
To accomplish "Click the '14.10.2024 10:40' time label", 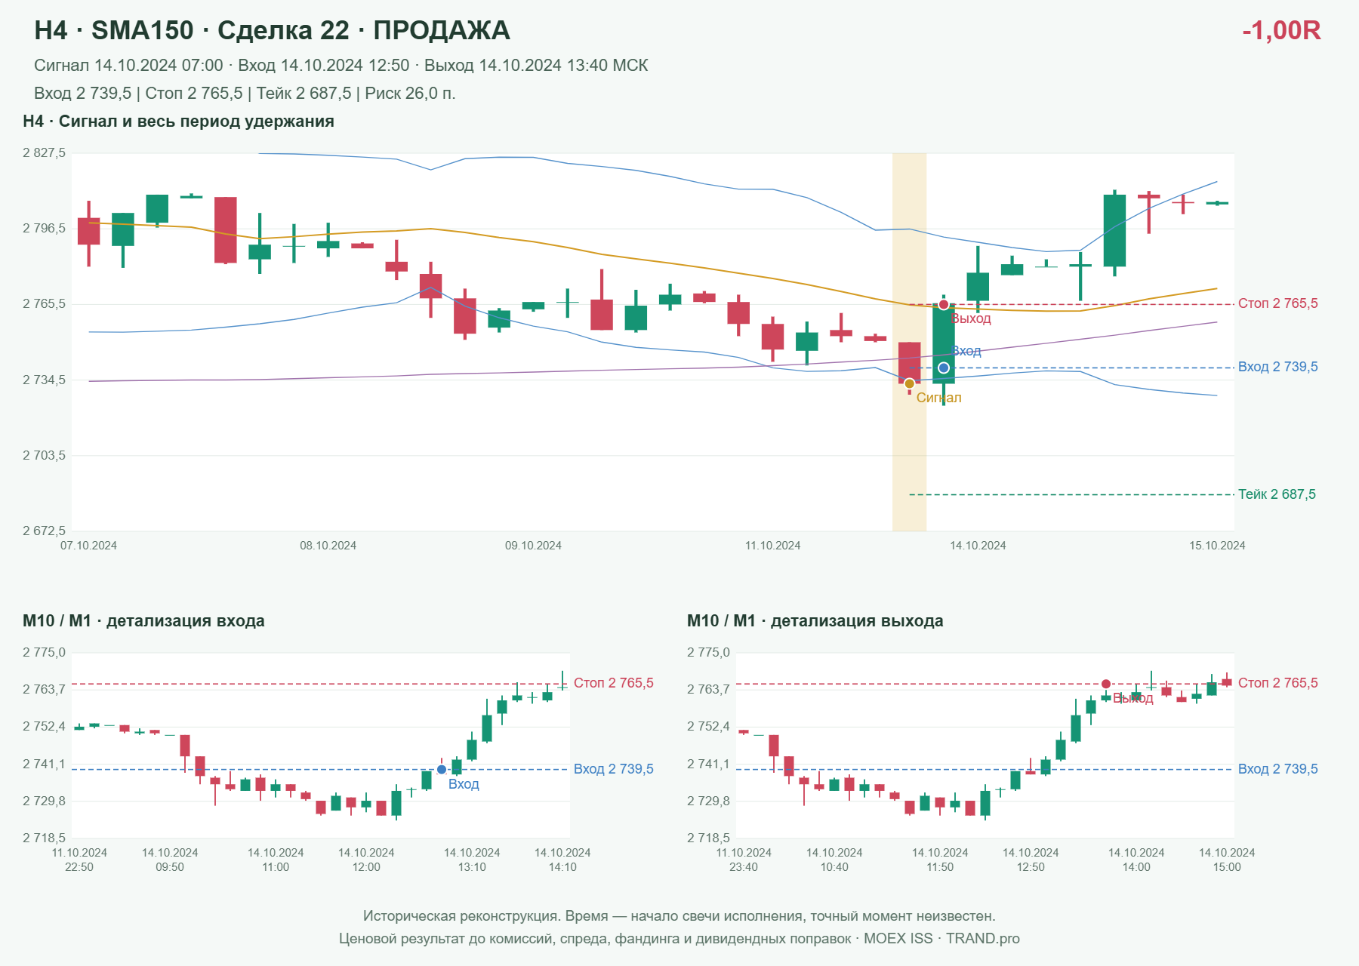I will pos(834,860).
